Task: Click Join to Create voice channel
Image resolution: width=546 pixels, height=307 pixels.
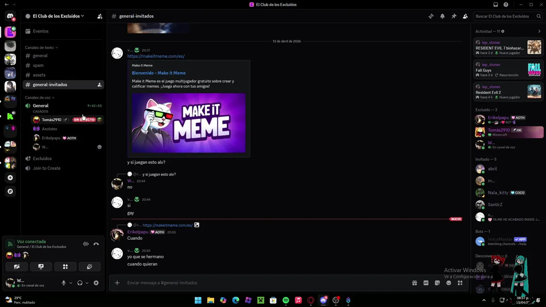Action: (x=64, y=168)
